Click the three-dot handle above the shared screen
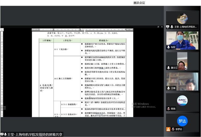Viewport: 201px width, 137px height. 78,27
